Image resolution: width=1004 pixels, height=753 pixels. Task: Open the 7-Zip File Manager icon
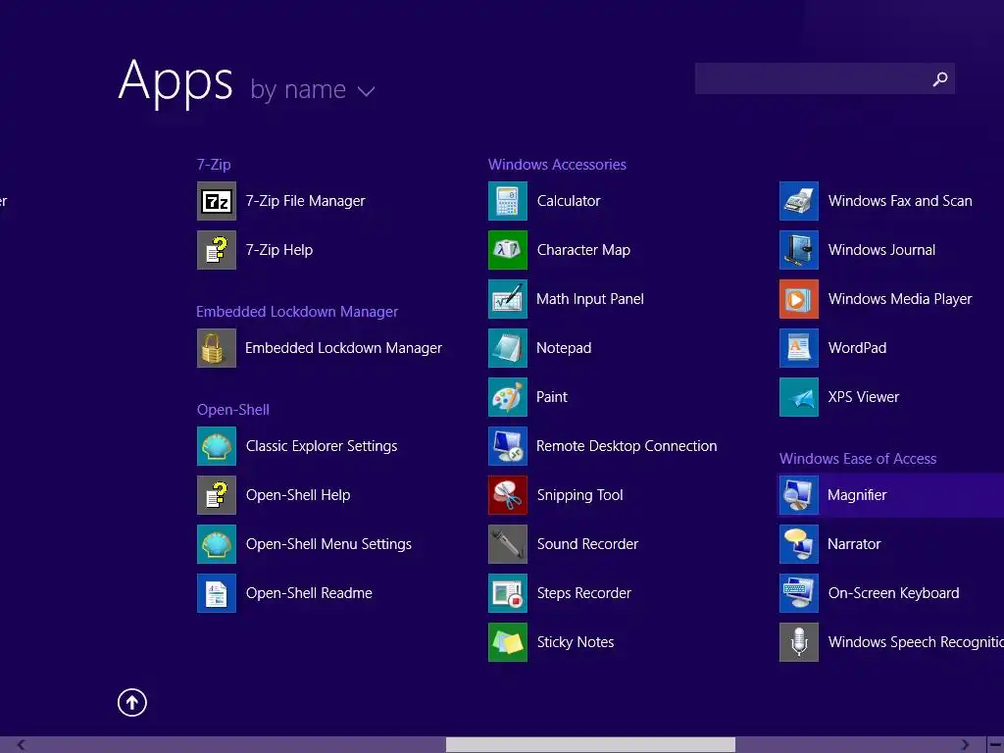coord(217,201)
